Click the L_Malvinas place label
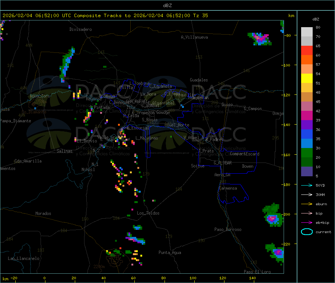This screenshot has width=335, height=283. point(147,138)
